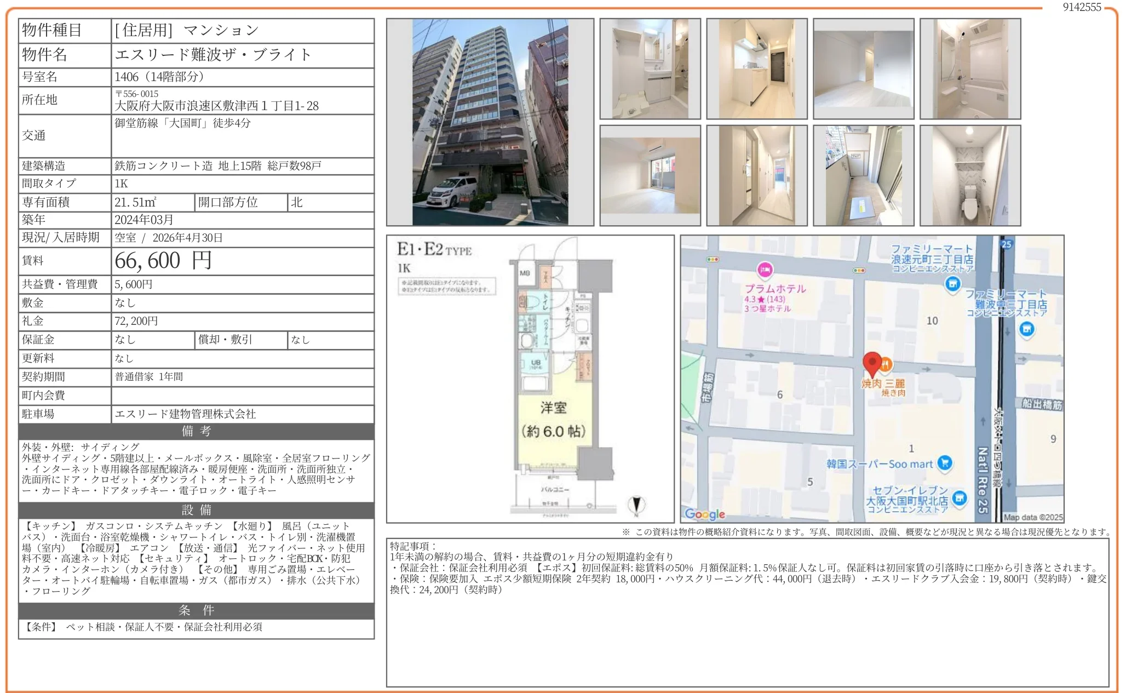1126x693 pixels.
Task: Open the building exterior photo
Action: pos(490,122)
